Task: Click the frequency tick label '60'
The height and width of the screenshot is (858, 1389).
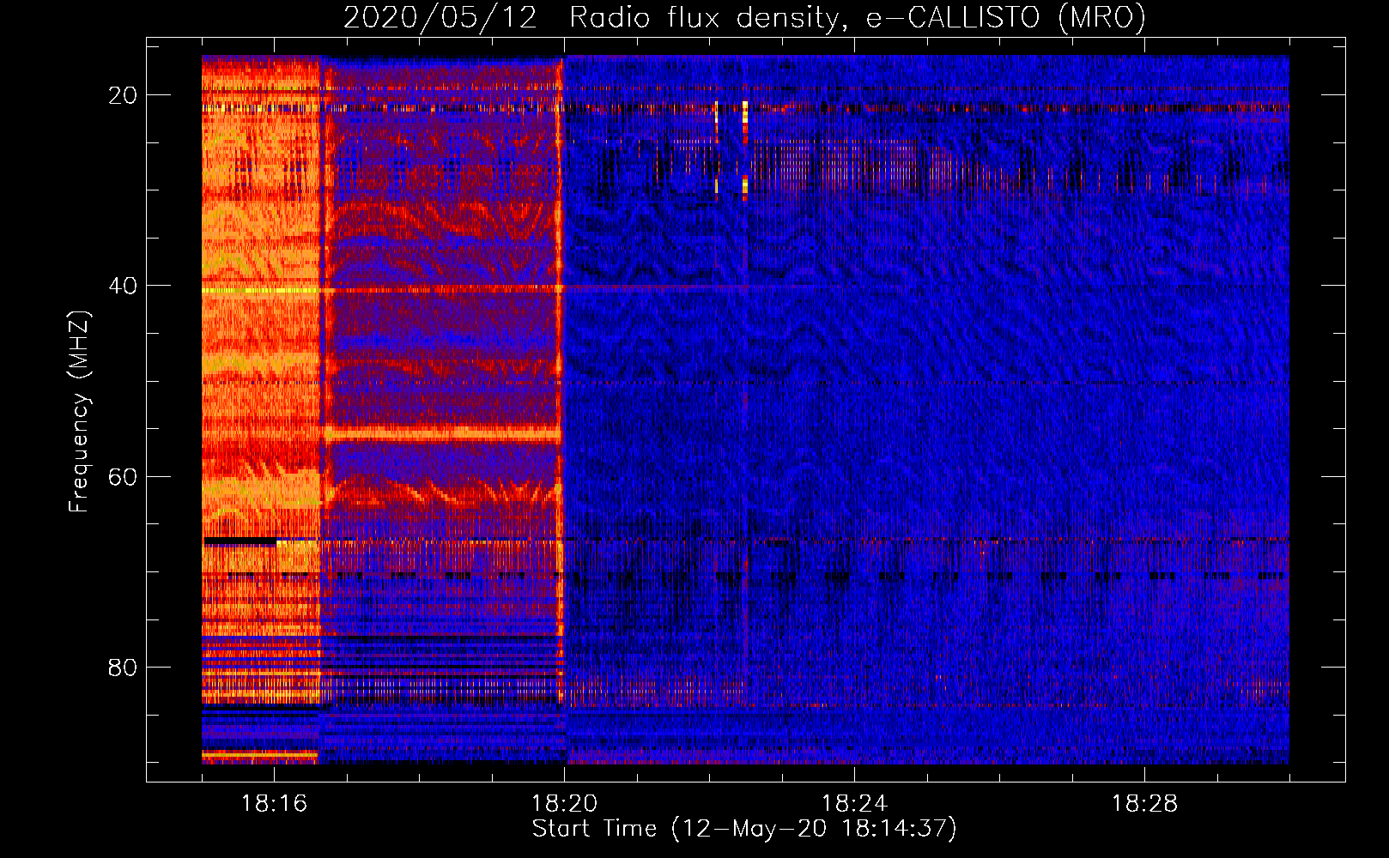Action: [x=123, y=476]
